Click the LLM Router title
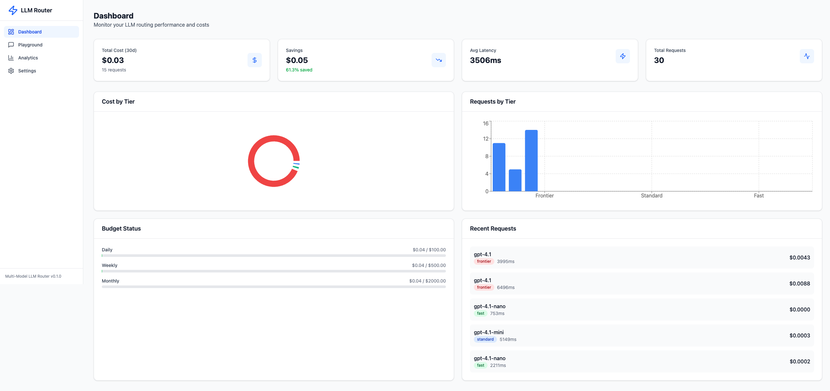Viewport: 830px width, 391px height. point(36,10)
